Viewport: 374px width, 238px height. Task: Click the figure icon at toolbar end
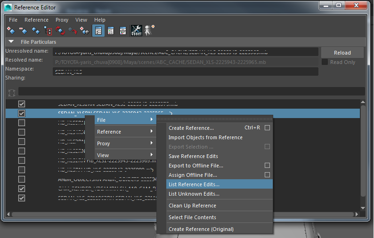(x=149, y=31)
